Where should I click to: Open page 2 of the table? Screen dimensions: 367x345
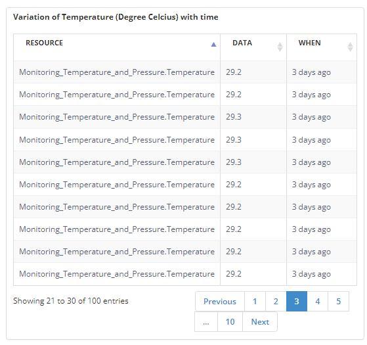[x=276, y=301]
